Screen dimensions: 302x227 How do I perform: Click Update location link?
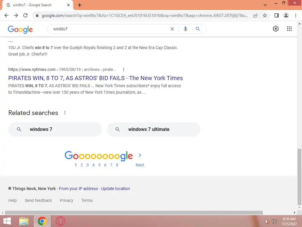(116, 189)
